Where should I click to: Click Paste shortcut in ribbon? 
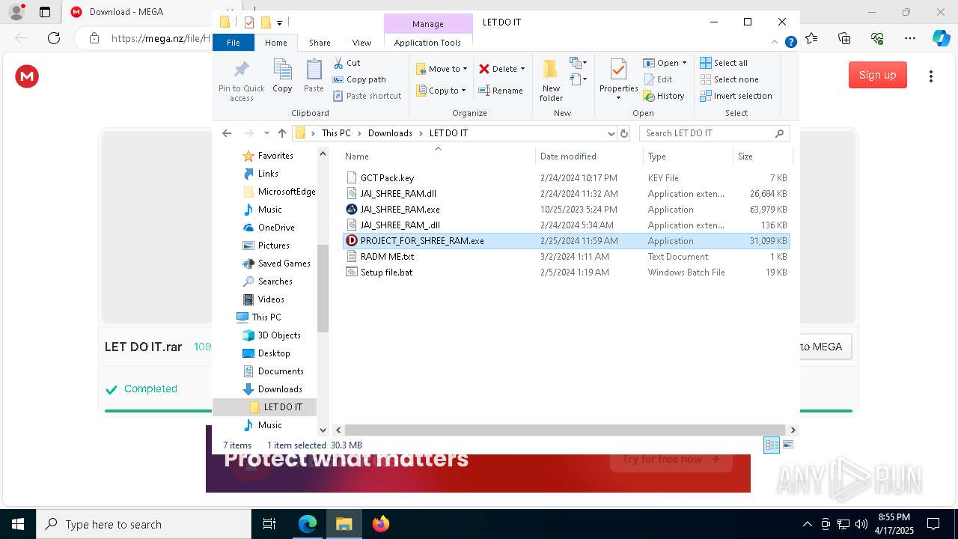(x=367, y=96)
